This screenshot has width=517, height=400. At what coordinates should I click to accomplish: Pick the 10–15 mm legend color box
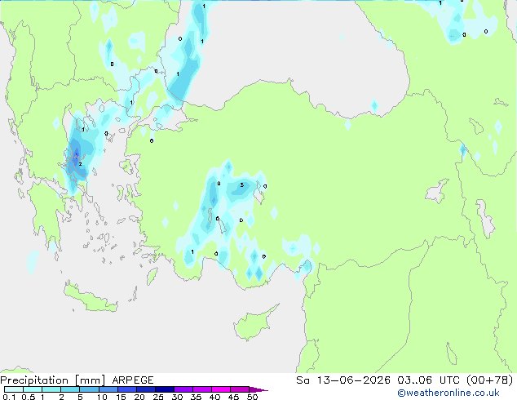[108, 389]
